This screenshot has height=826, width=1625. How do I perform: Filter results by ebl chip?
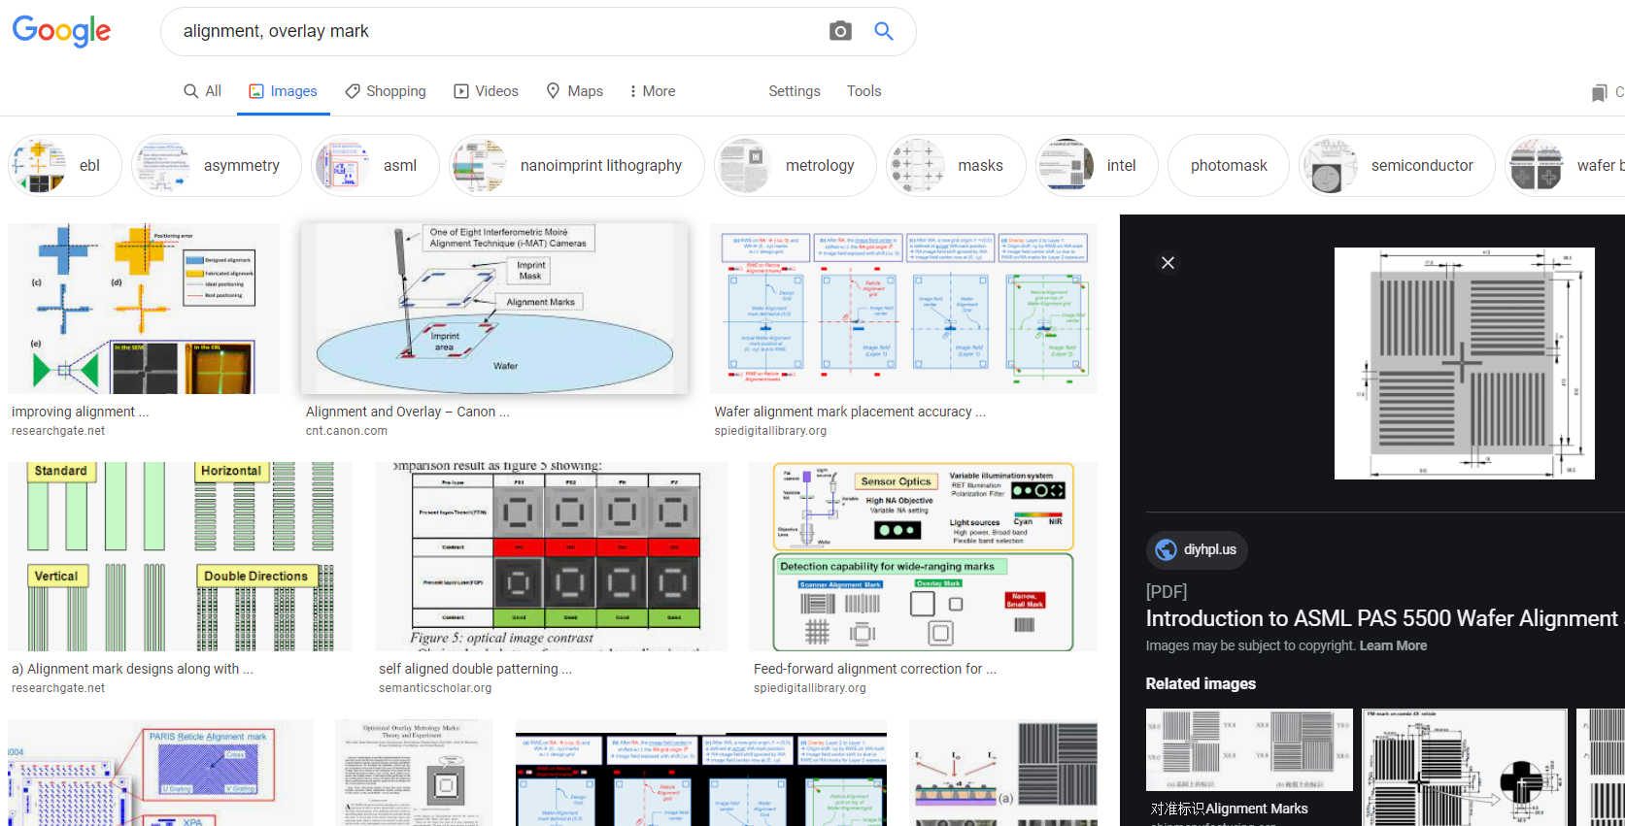(65, 166)
